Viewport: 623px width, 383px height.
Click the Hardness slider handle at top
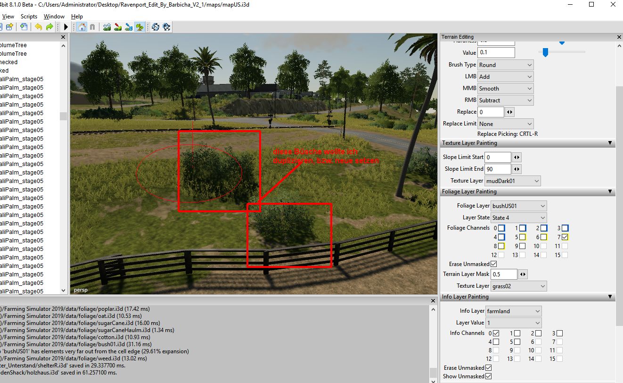[562, 43]
